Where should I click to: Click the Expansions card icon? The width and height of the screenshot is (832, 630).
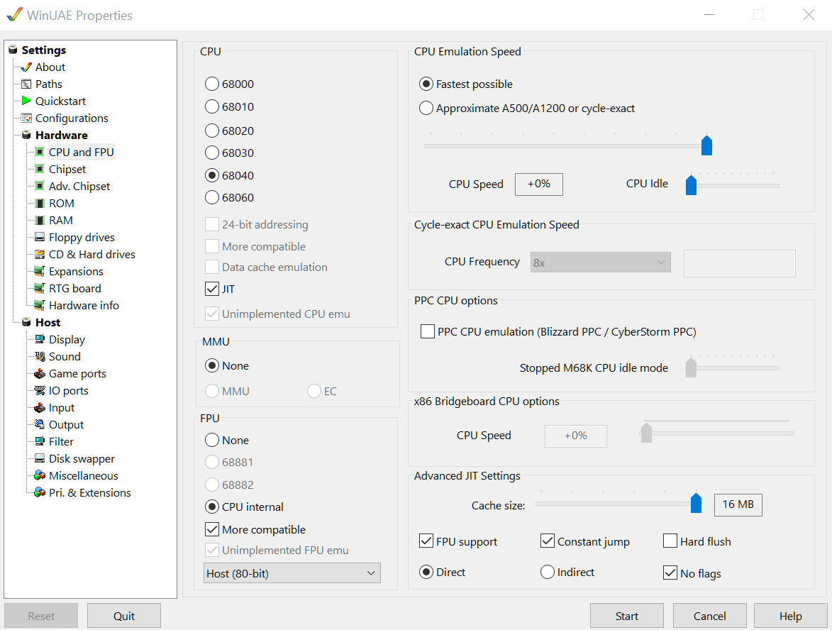(39, 271)
